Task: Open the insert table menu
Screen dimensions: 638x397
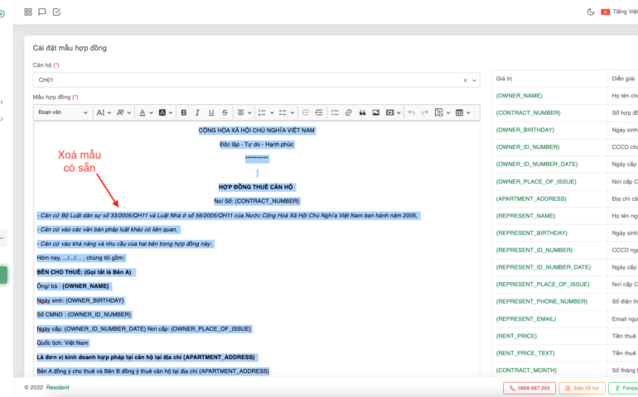Action: pos(462,112)
